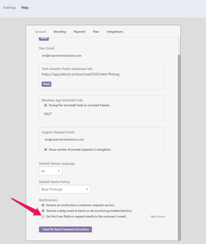The height and width of the screenshot is (244, 206).
Task: Open the Integrations tab
Action: point(115,32)
